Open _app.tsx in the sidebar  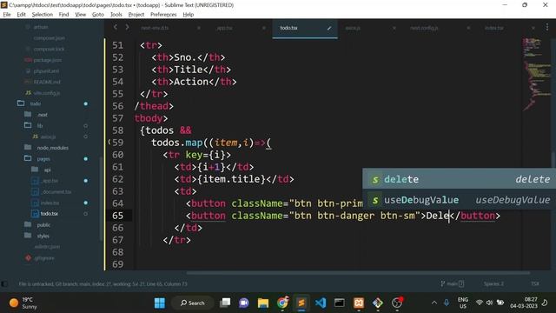point(50,181)
